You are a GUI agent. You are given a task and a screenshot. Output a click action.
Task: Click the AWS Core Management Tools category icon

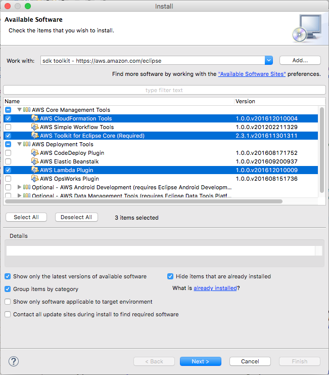coord(27,110)
